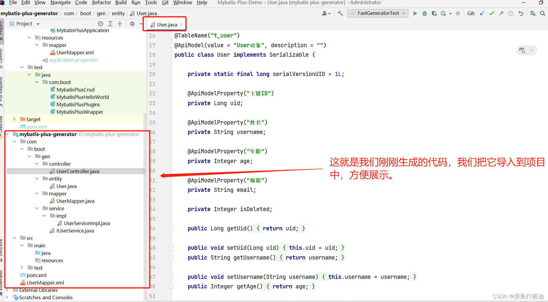
Task: Select MybatisPlusHelloWorld test class
Action: [x=83, y=97]
